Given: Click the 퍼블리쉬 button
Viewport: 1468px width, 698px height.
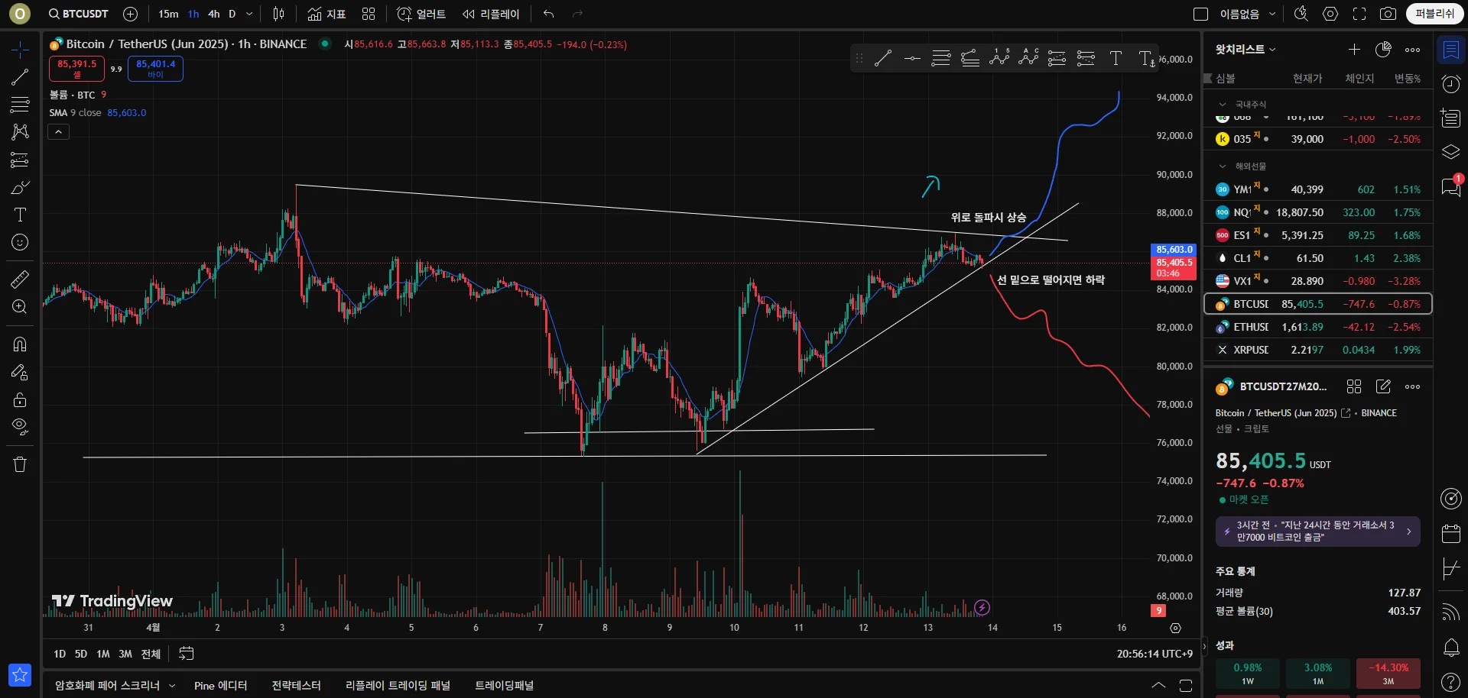Looking at the screenshot, I should coord(1434,14).
